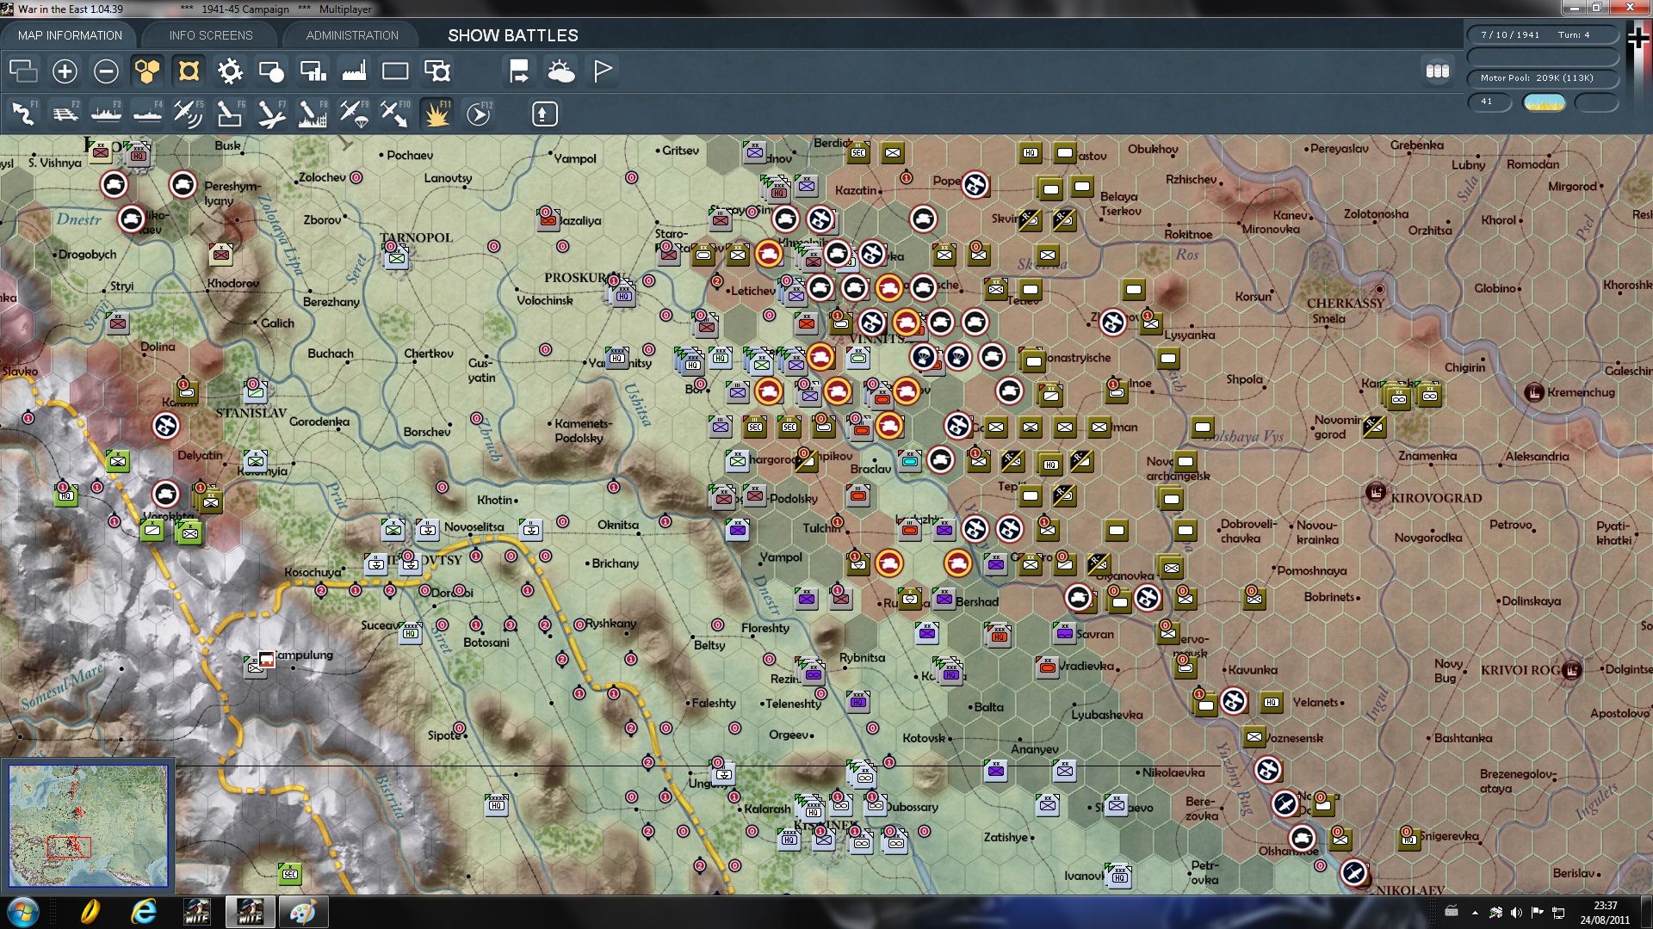Open the Paint taskbar icon

click(x=303, y=912)
